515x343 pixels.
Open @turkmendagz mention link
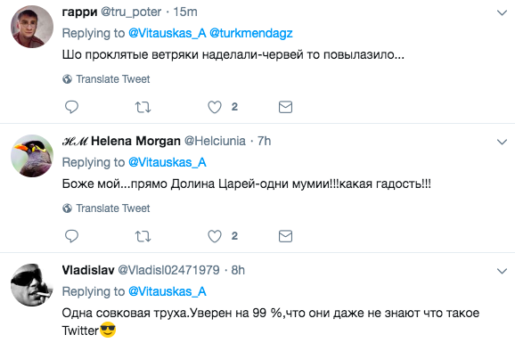251,33
